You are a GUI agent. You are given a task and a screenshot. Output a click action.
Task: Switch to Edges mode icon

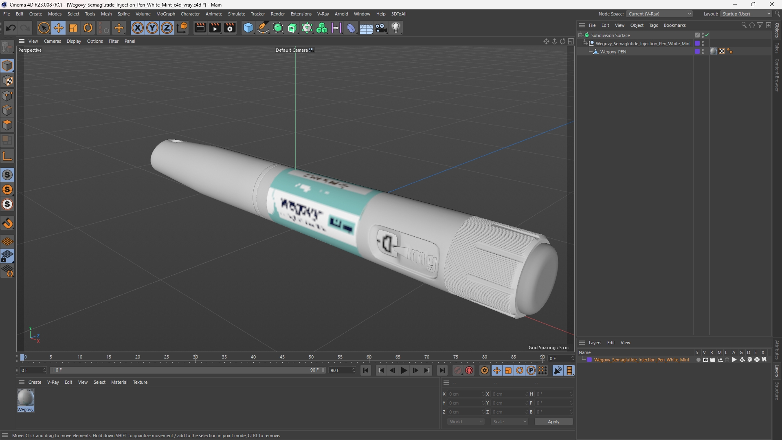point(7,110)
